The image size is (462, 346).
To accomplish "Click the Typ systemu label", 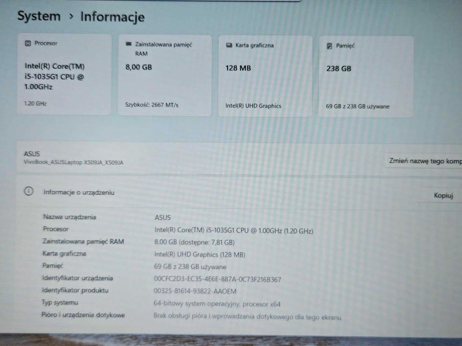I will click(60, 303).
